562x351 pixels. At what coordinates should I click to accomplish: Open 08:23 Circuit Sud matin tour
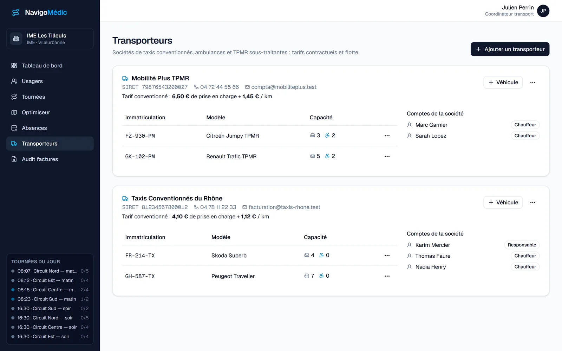tap(50, 299)
